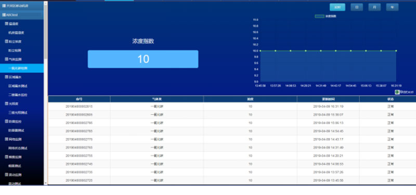Select serial number 201904000002805 cell
Screen dimensions: 416x195
click(79, 115)
